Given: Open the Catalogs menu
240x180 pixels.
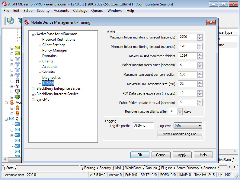Looking at the screenshot, I should (x=80, y=11).
